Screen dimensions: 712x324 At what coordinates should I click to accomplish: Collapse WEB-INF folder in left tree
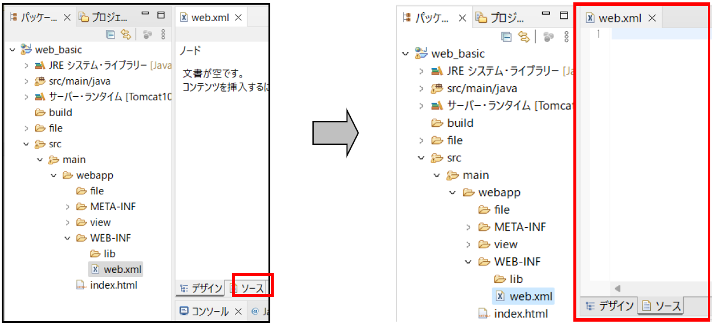pyautogui.click(x=67, y=238)
